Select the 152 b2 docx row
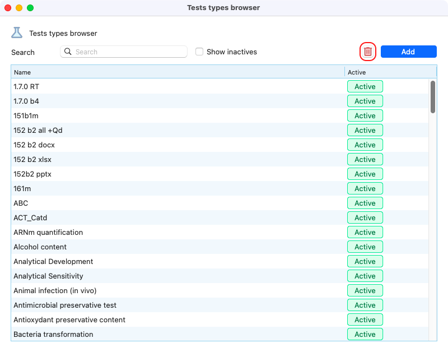 click(220, 145)
